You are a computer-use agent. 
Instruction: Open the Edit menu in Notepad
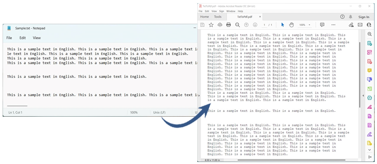click(x=23, y=38)
